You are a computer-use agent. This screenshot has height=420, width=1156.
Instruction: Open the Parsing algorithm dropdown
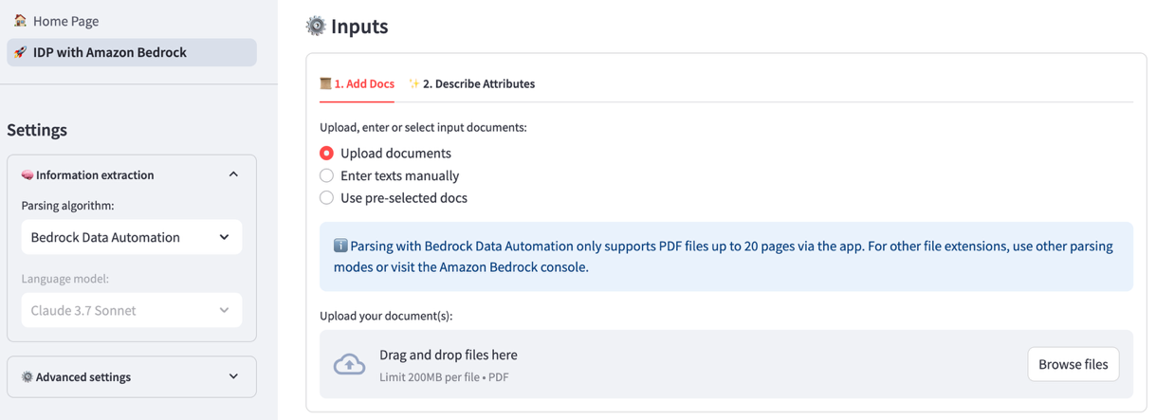(x=131, y=237)
